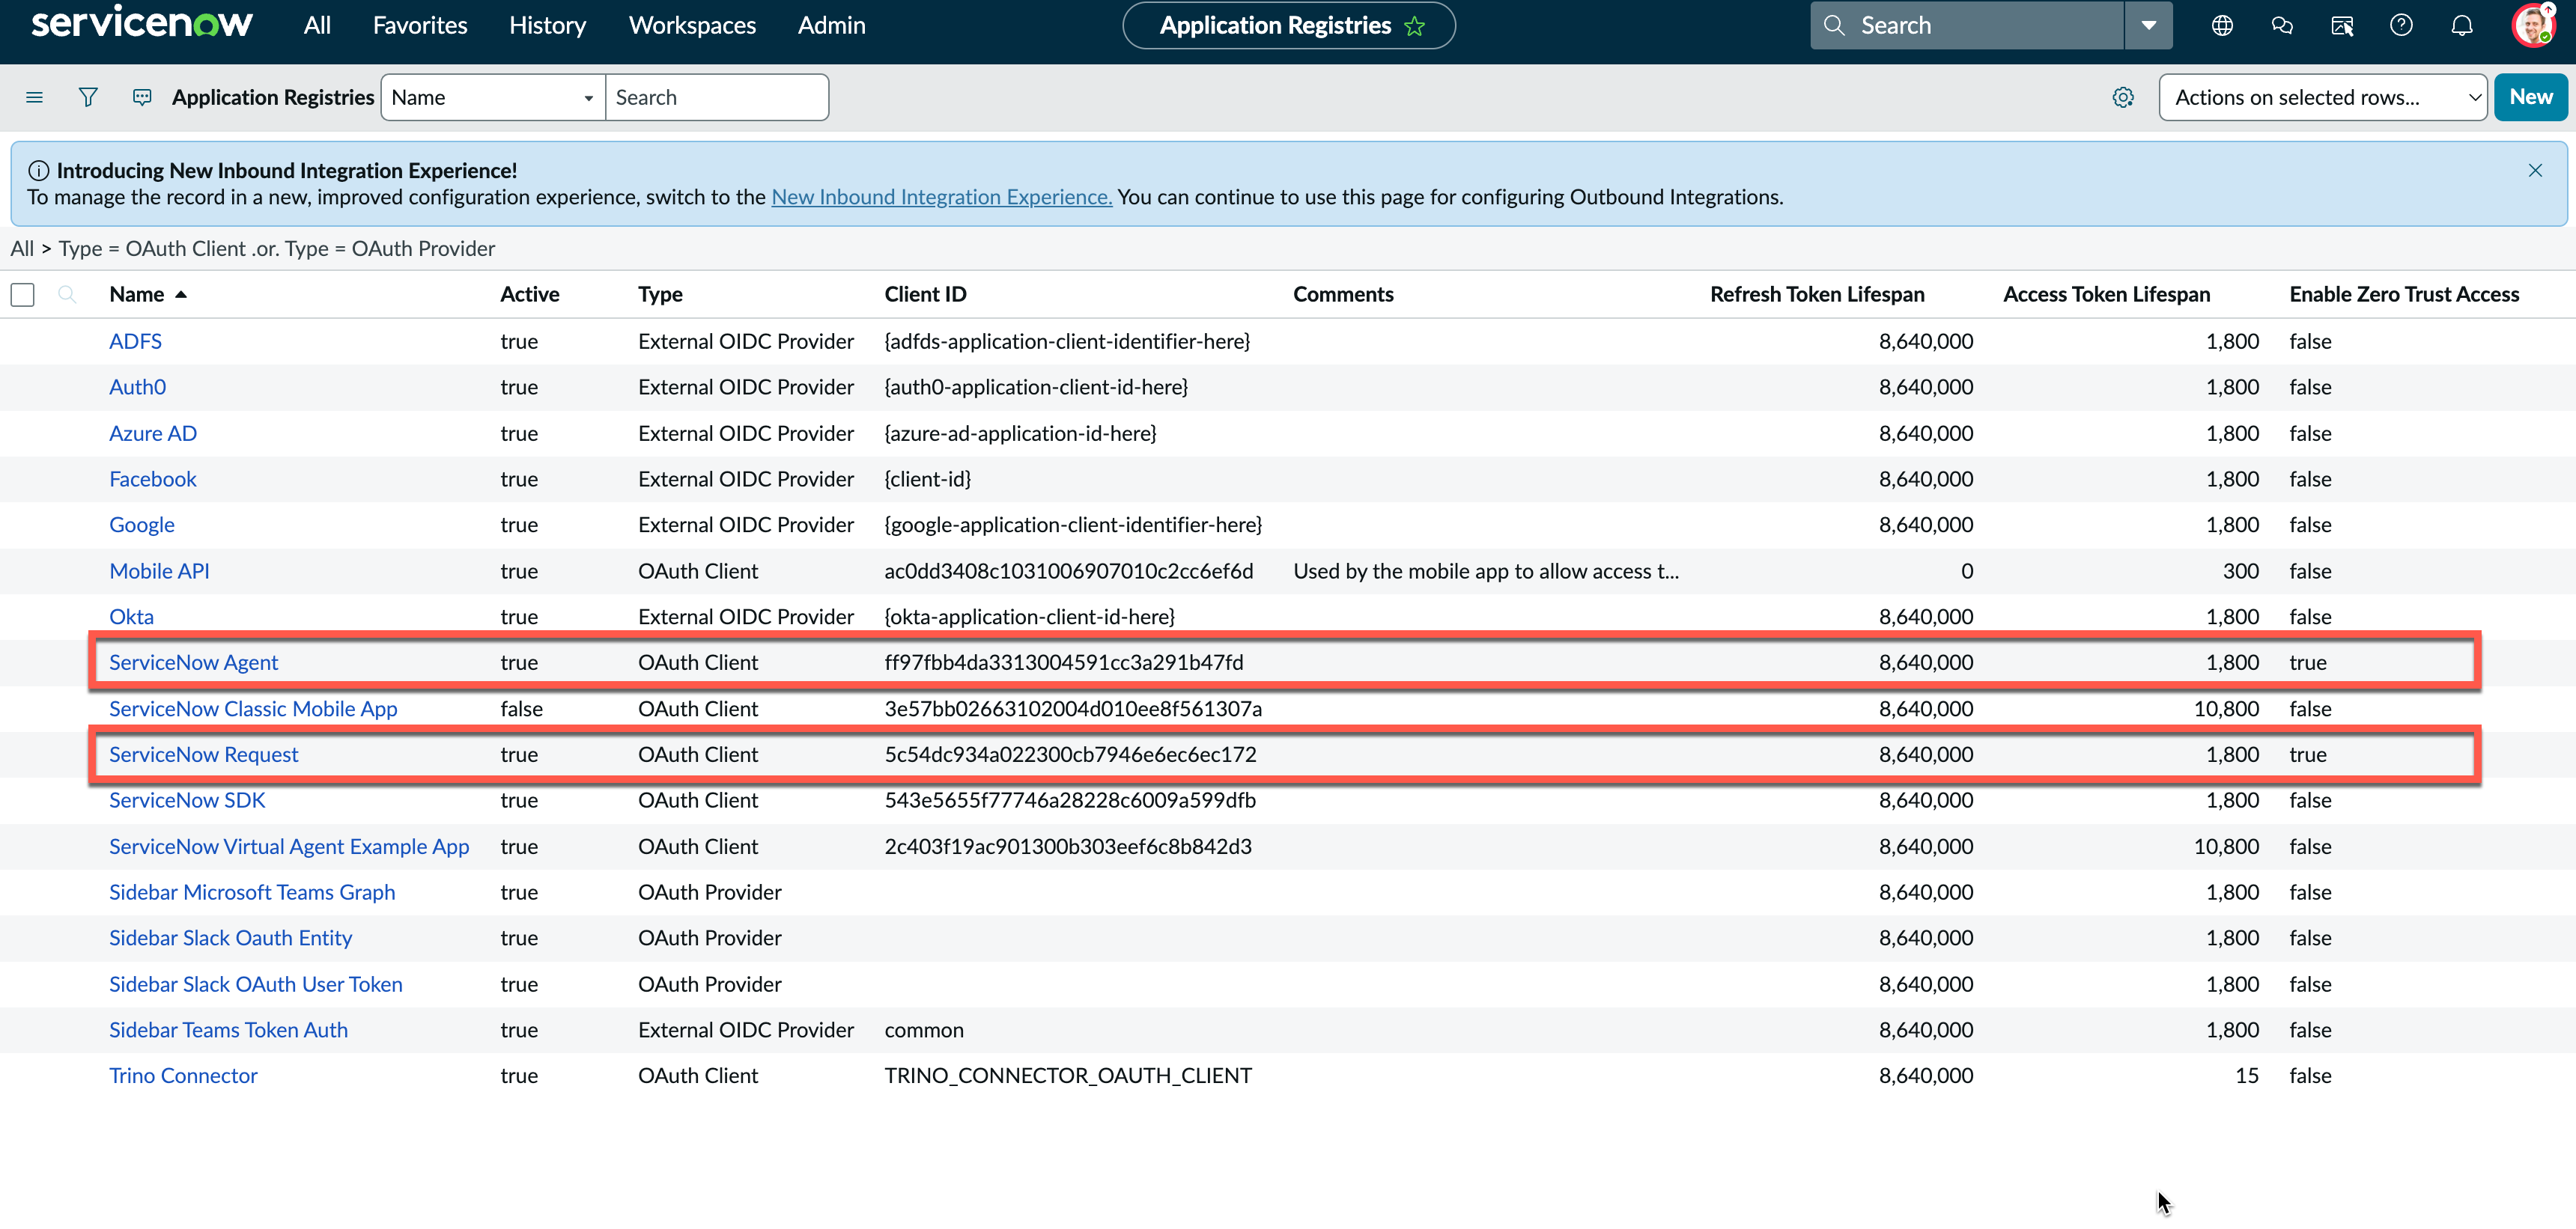Sort by the Name column header
The image size is (2576, 1229).
click(x=137, y=293)
